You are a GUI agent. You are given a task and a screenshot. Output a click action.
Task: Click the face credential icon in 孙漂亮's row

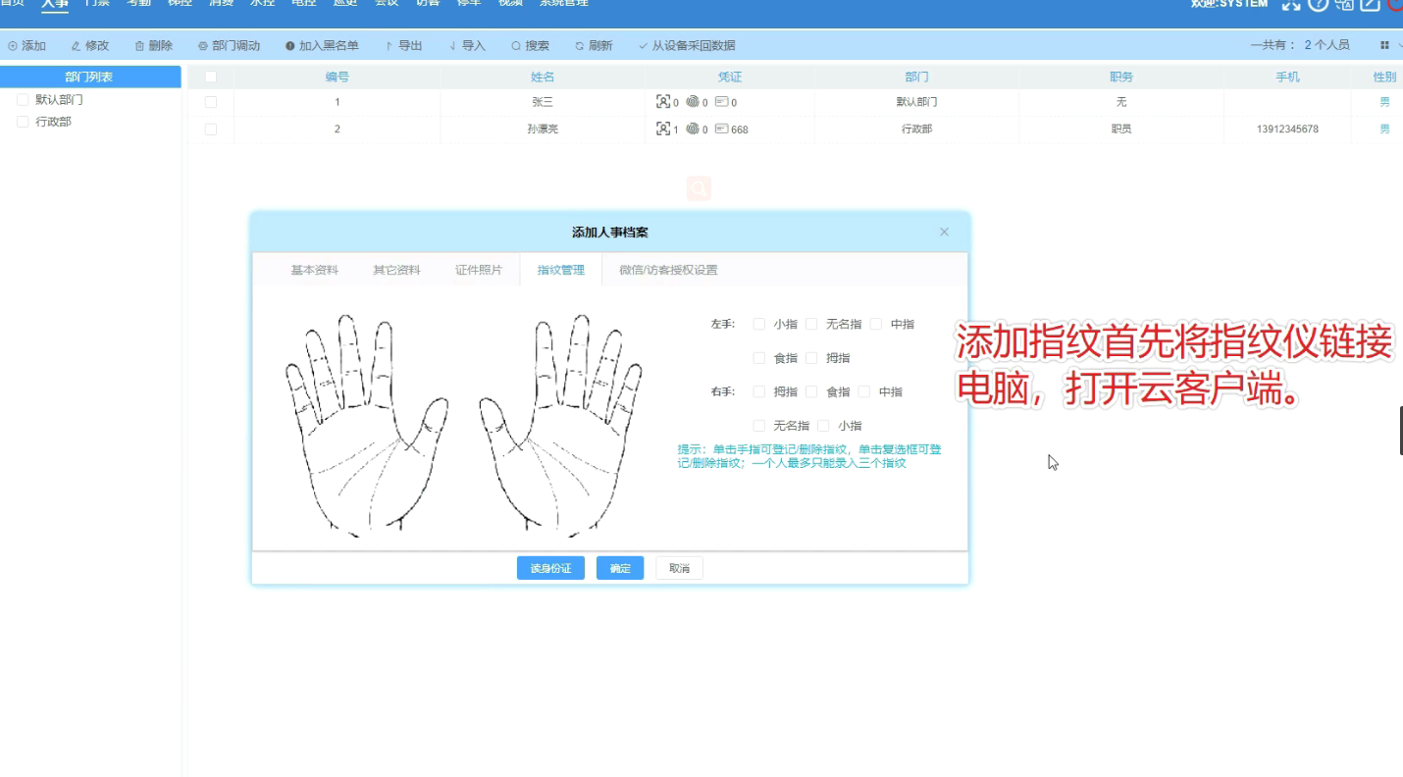[x=663, y=129]
